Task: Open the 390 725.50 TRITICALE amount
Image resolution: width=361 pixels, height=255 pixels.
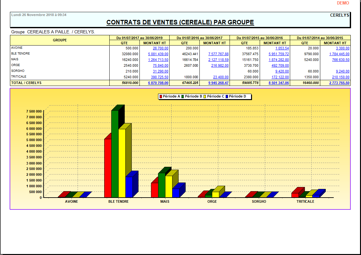Action: pos(159,77)
